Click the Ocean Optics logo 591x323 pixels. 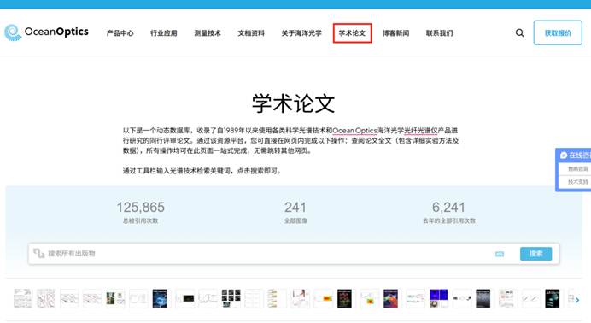point(46,32)
